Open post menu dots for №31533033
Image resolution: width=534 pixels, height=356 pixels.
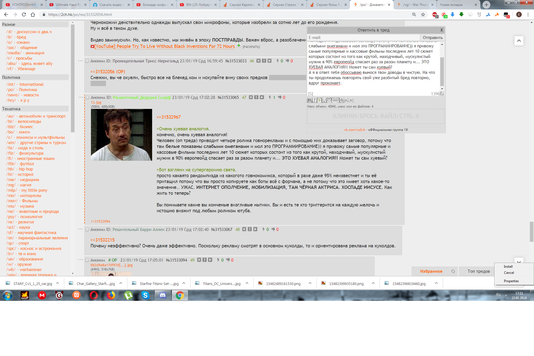(80, 60)
